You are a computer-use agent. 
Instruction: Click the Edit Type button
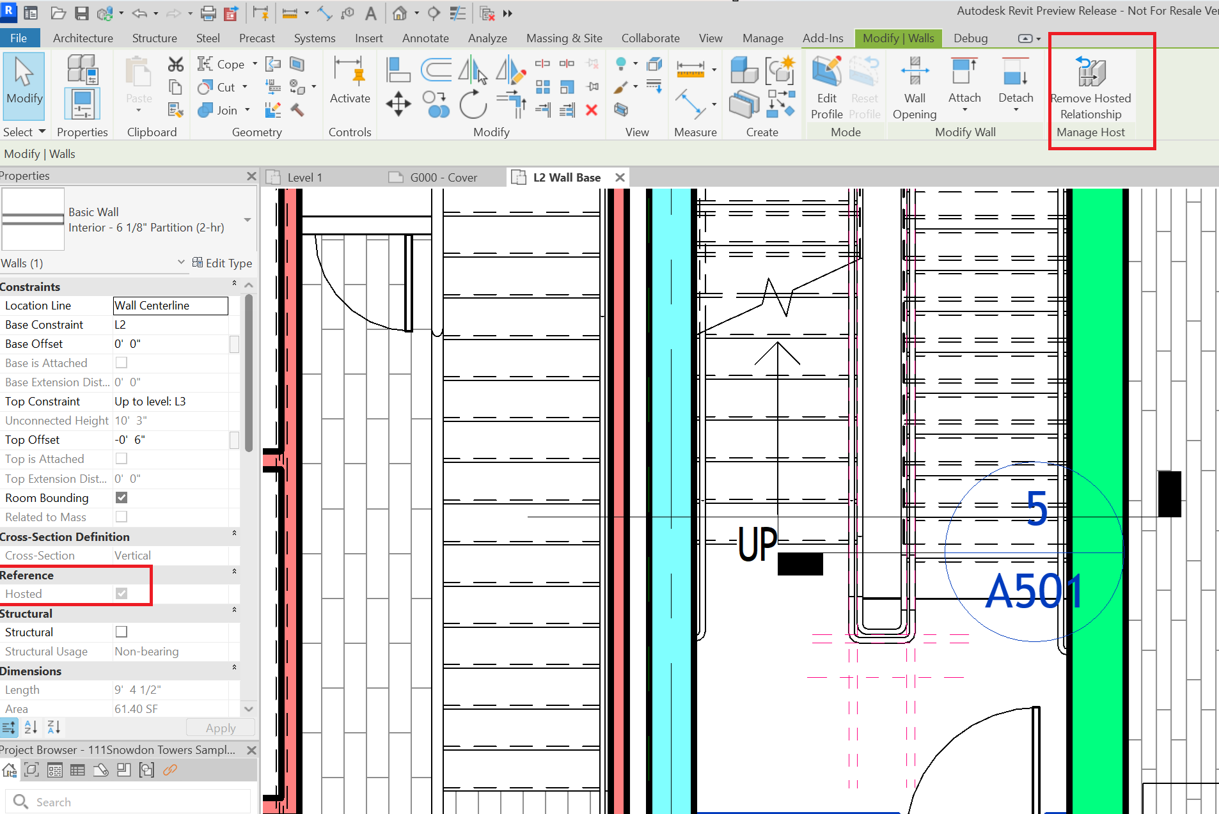pyautogui.click(x=222, y=263)
